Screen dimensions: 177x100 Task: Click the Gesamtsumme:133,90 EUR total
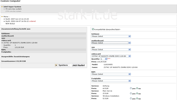pyautogui.click(x=14, y=61)
